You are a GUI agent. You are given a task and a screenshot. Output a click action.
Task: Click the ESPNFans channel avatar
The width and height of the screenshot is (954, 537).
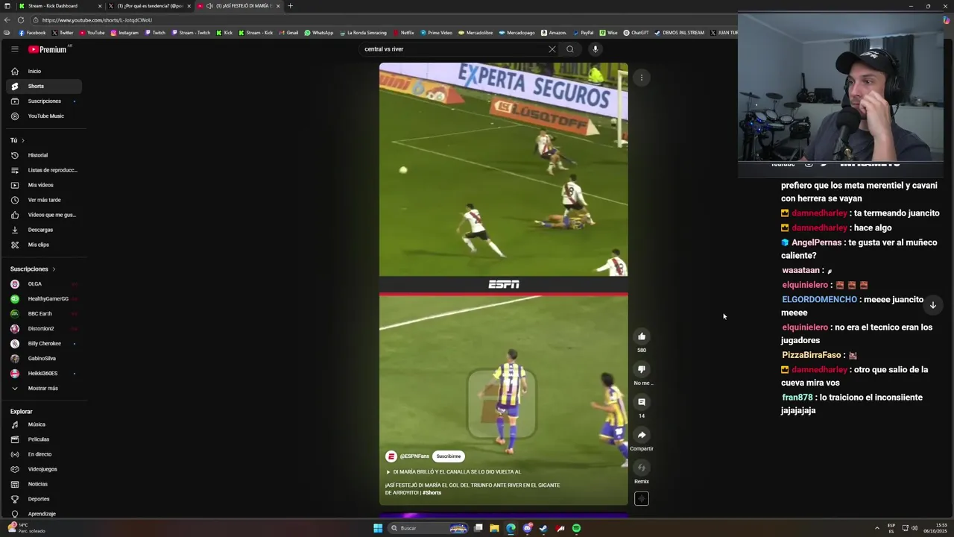coord(391,456)
